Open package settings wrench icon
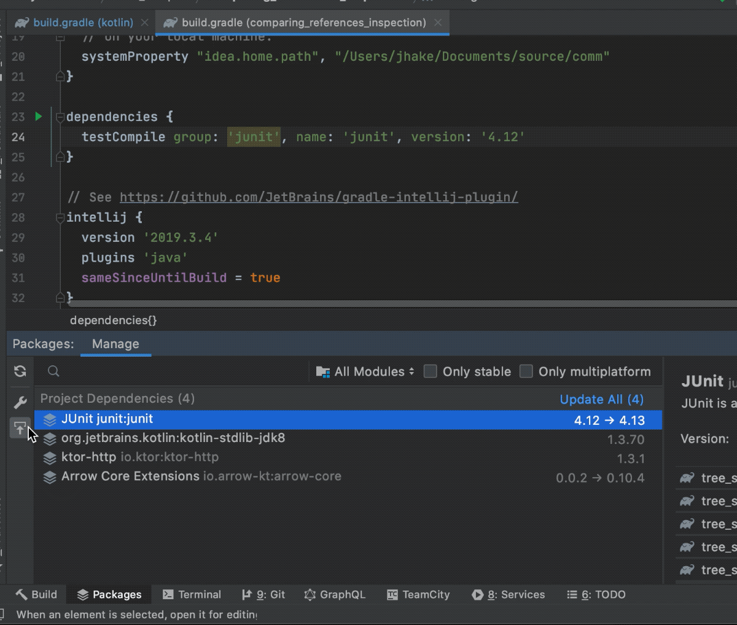 pos(20,403)
